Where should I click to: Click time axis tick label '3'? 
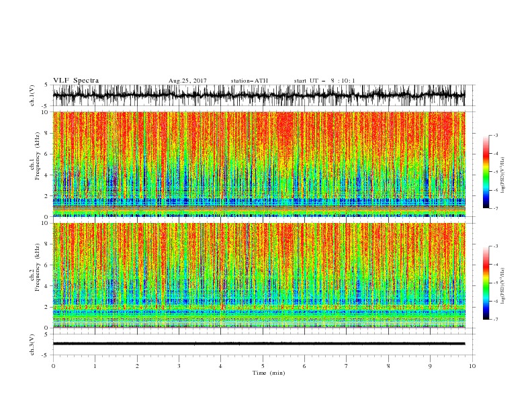click(x=179, y=366)
